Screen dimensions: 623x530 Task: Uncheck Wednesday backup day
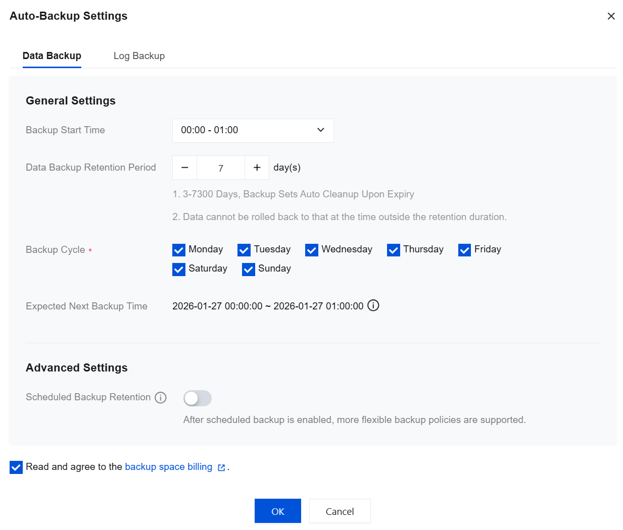312,250
